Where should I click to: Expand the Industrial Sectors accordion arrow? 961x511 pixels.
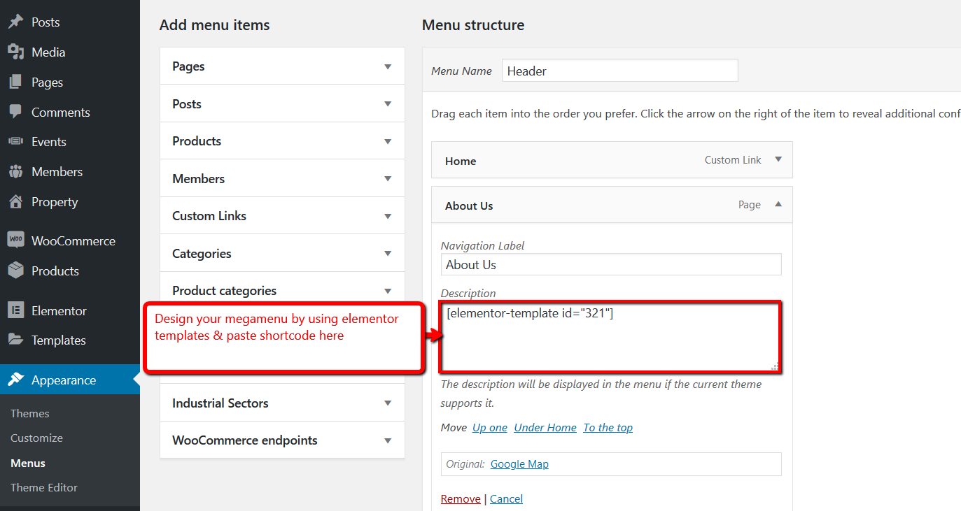pyautogui.click(x=388, y=403)
